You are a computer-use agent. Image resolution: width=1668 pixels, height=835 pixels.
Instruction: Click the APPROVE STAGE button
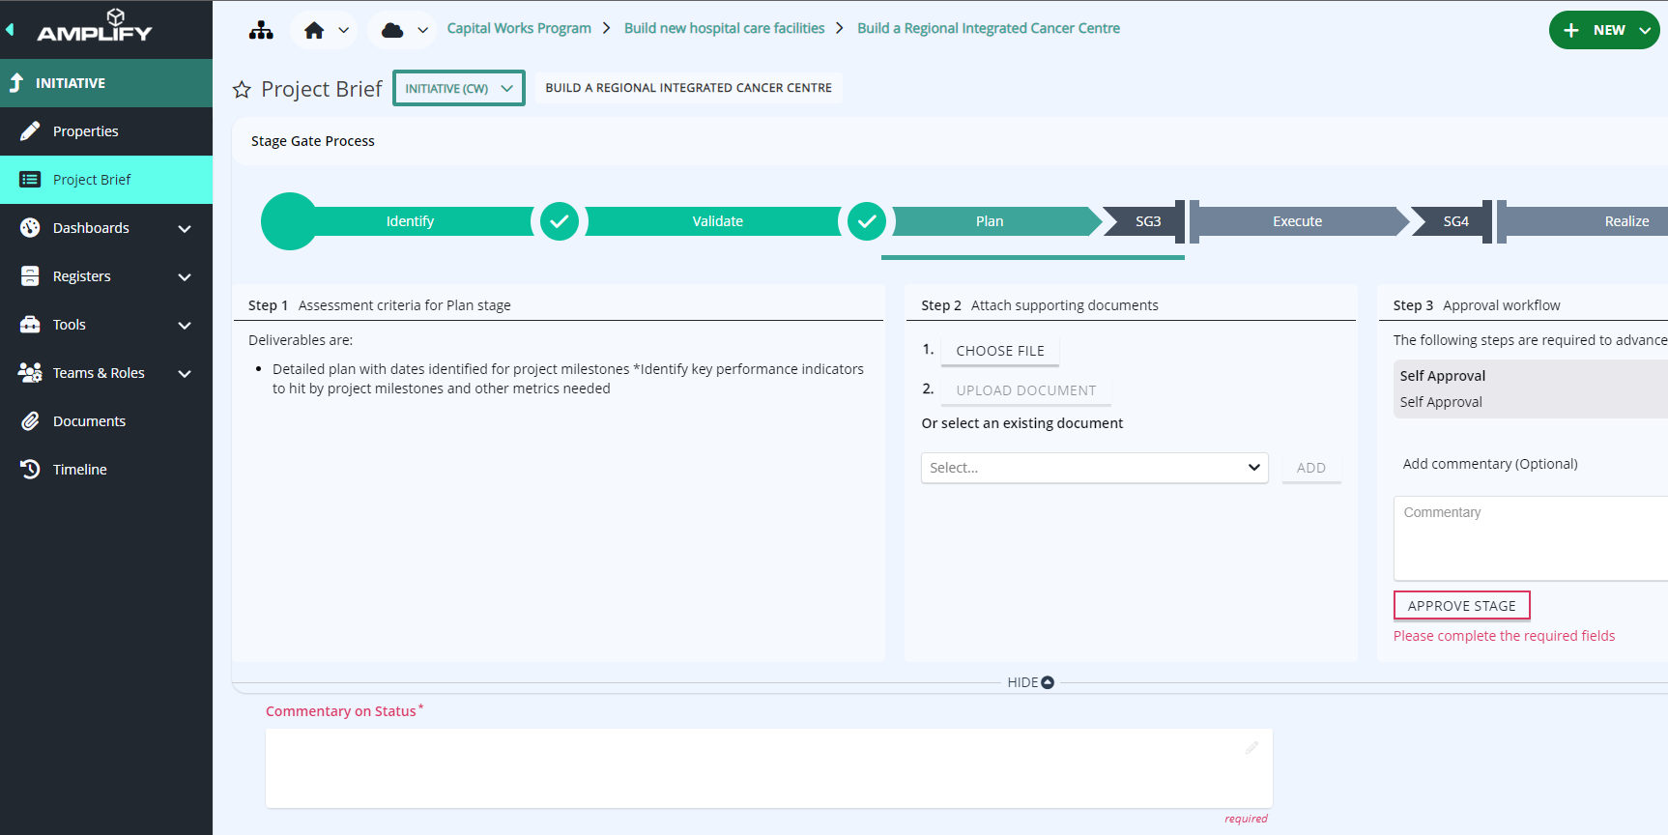(1462, 606)
